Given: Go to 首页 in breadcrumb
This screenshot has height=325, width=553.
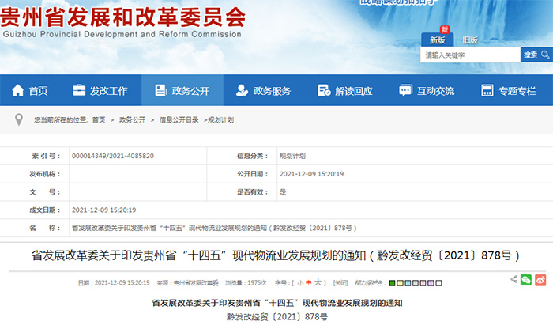Looking at the screenshot, I should click(99, 120).
